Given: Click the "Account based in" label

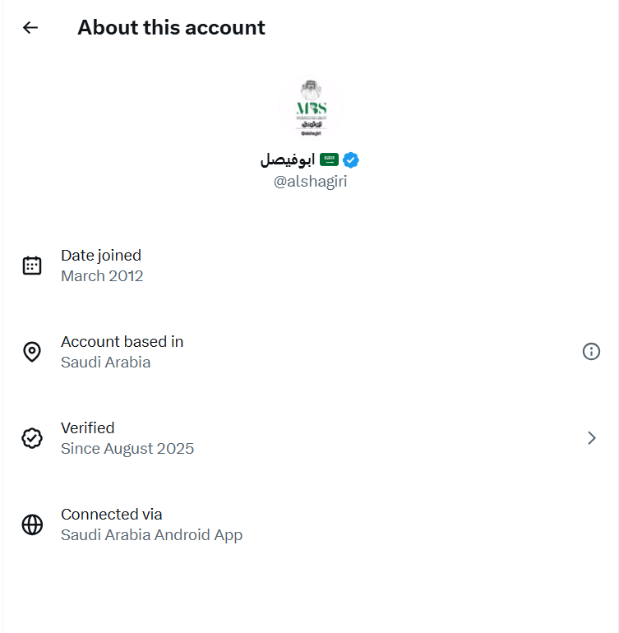Looking at the screenshot, I should coord(122,342).
